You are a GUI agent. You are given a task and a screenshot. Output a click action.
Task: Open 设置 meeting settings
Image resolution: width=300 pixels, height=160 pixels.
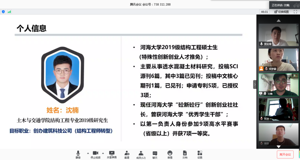point(200,154)
